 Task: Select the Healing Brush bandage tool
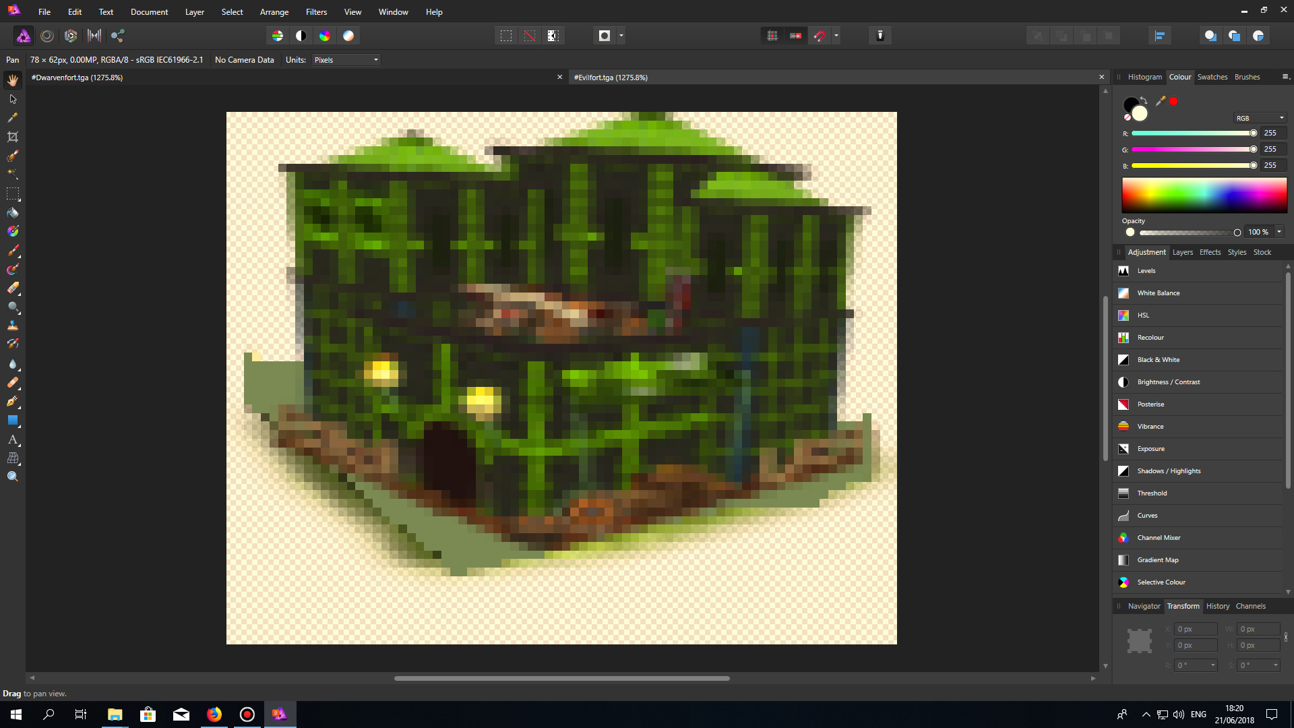13,383
